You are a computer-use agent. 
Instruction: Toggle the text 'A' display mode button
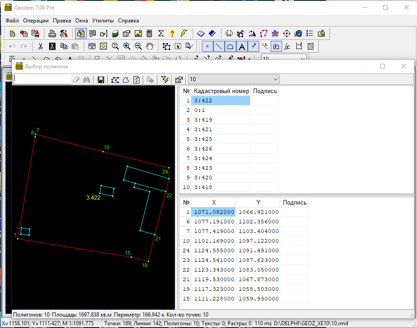tap(242, 46)
